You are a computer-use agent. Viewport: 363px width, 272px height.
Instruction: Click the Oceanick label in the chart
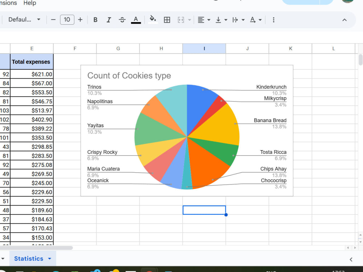tap(98, 180)
